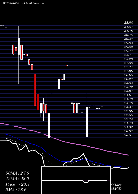Image resolution: width=138 pixels, height=194 pixels.
Task: Click the Price : 23.7 label
Action: coord(18,184)
